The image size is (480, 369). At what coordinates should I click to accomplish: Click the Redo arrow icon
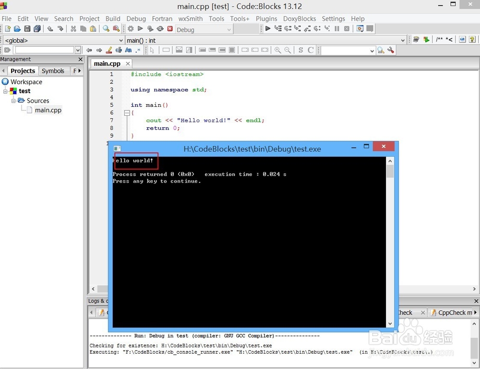60,29
